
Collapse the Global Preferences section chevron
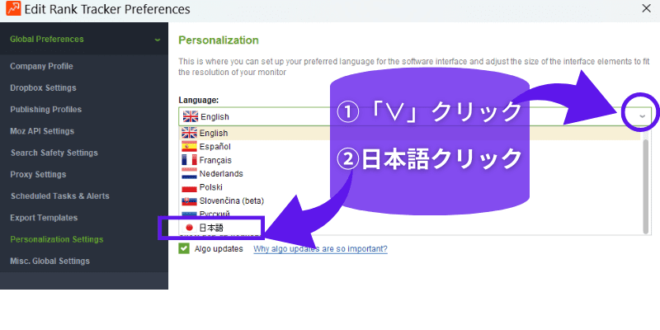tap(157, 40)
